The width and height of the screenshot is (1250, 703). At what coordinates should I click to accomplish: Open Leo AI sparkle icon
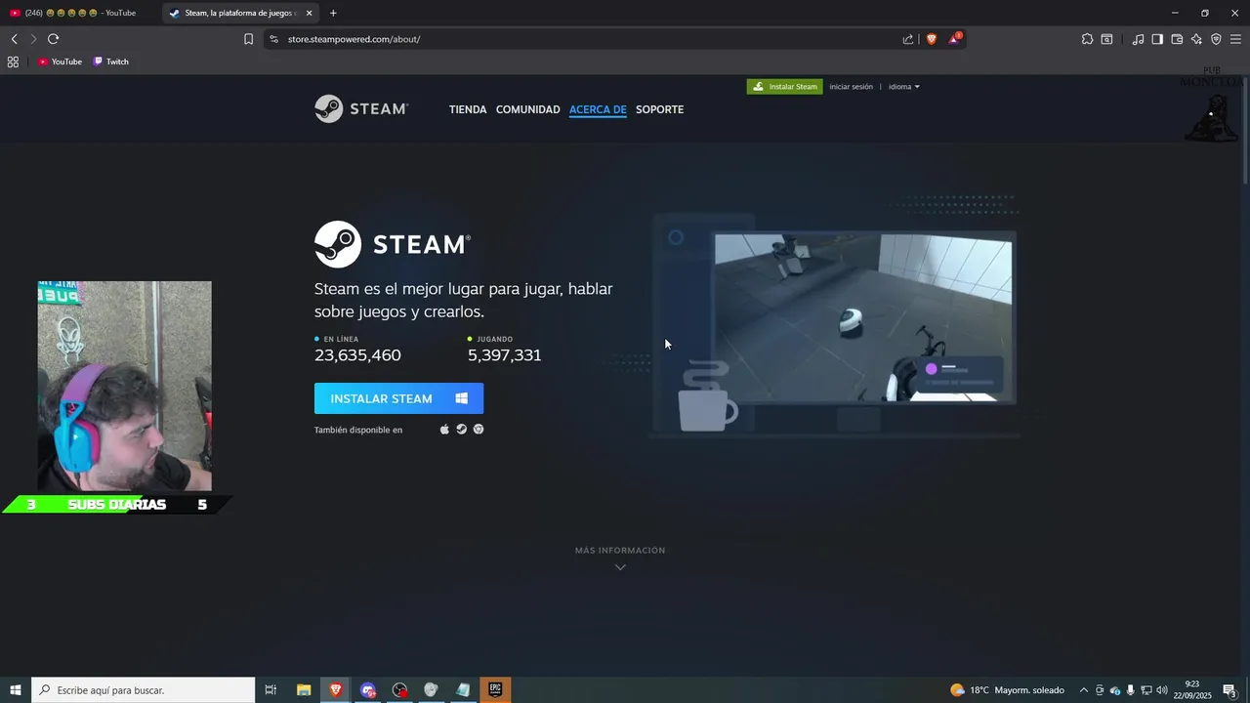pyautogui.click(x=1196, y=39)
